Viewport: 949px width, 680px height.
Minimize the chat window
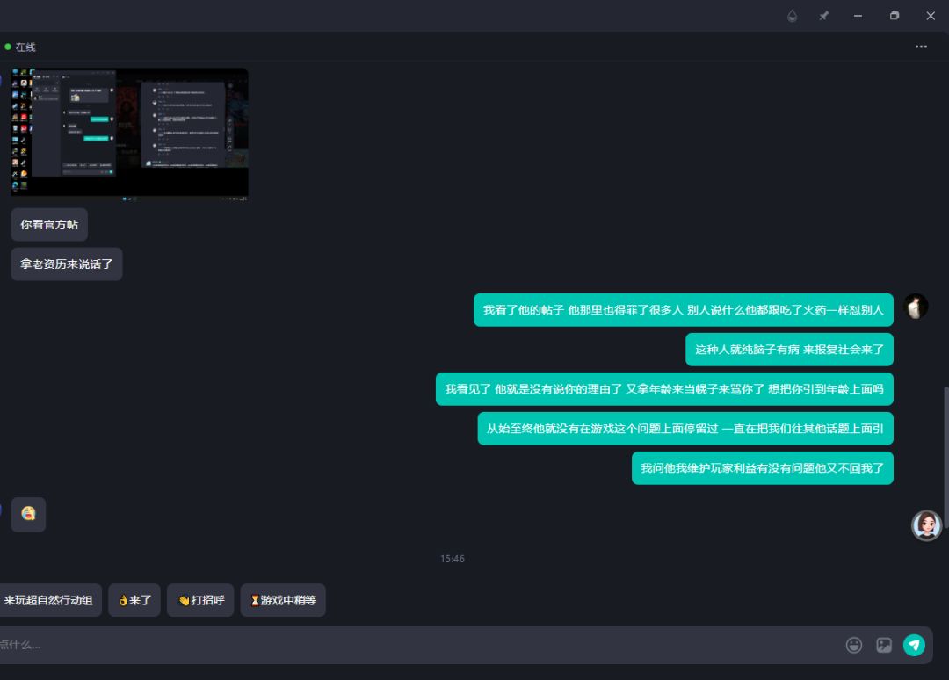coord(858,17)
